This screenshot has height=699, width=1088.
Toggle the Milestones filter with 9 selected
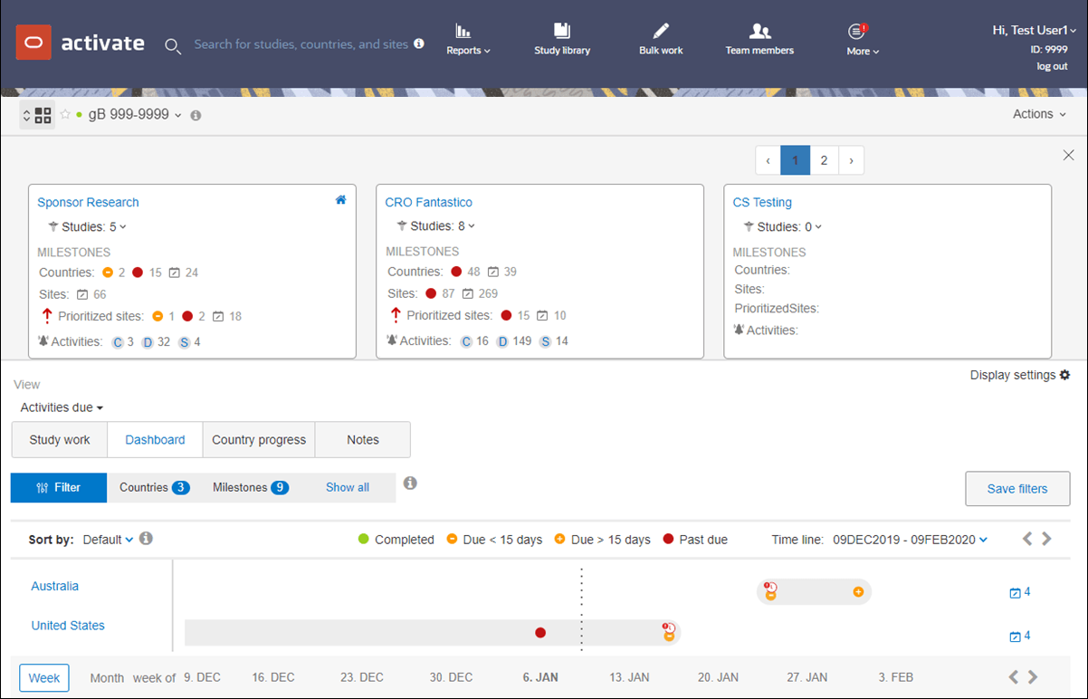[251, 487]
